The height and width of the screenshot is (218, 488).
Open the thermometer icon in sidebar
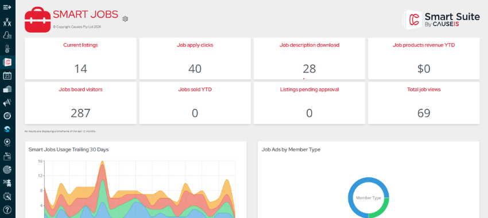(7, 49)
